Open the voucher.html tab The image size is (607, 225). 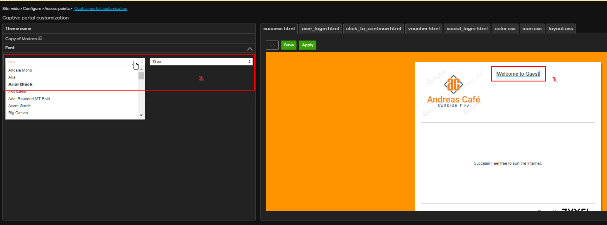coord(423,29)
